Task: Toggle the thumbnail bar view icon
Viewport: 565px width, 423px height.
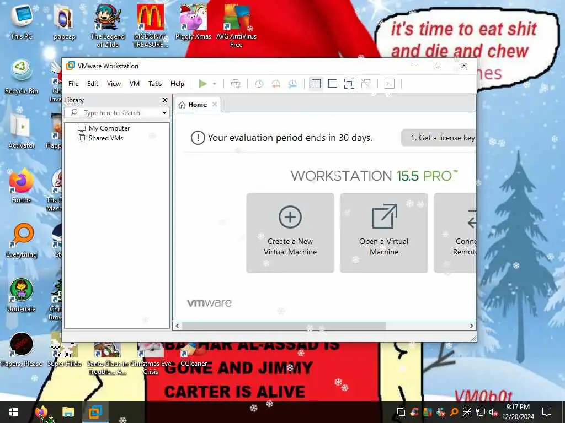Action: [x=333, y=84]
